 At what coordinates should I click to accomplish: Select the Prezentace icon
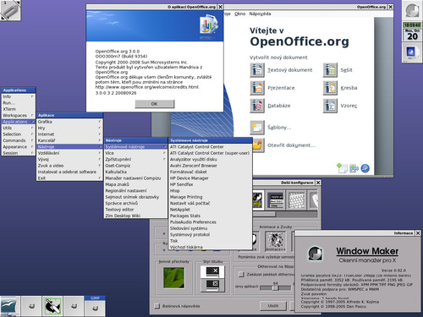[x=257, y=88]
